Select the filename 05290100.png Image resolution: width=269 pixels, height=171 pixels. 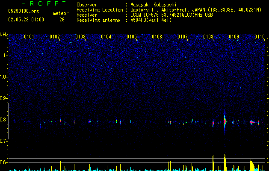[24, 11]
